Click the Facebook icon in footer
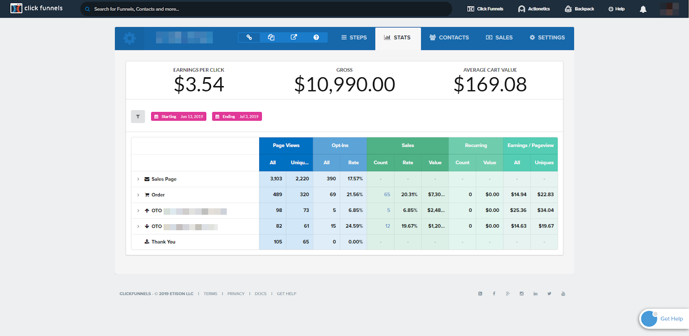This screenshot has height=336, width=689. click(494, 294)
